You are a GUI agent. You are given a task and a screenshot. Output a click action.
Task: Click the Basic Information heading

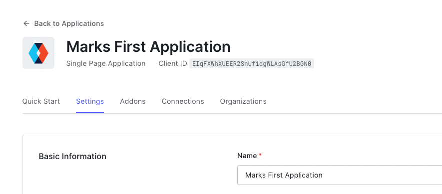click(72, 156)
